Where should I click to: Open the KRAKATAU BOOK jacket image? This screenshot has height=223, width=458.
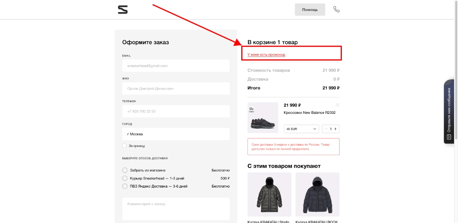point(318,195)
